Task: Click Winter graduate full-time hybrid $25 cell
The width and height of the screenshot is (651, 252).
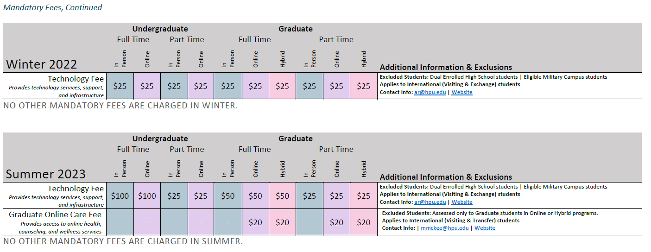Action: pos(282,86)
